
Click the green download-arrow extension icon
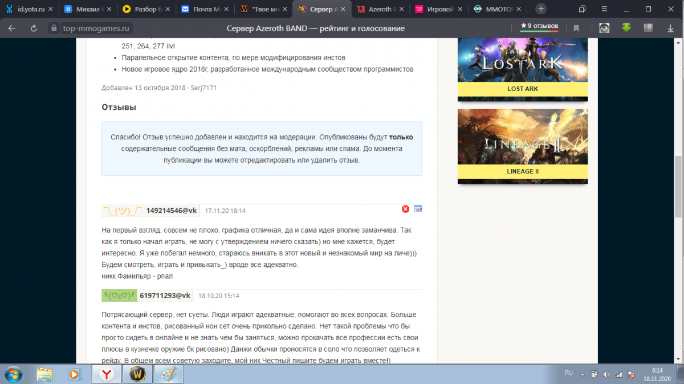[625, 27]
